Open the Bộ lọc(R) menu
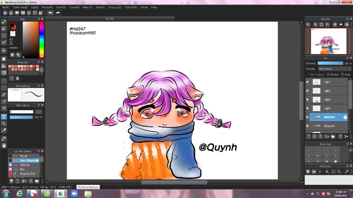This screenshot has height=198, width=353. click(x=47, y=7)
